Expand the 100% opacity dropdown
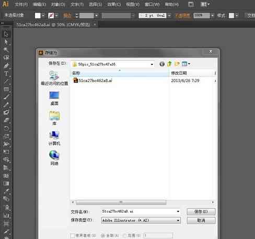Screen dimensions: 255x239 click(212, 16)
